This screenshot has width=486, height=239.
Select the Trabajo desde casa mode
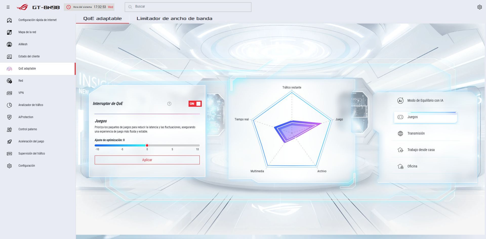click(425, 150)
